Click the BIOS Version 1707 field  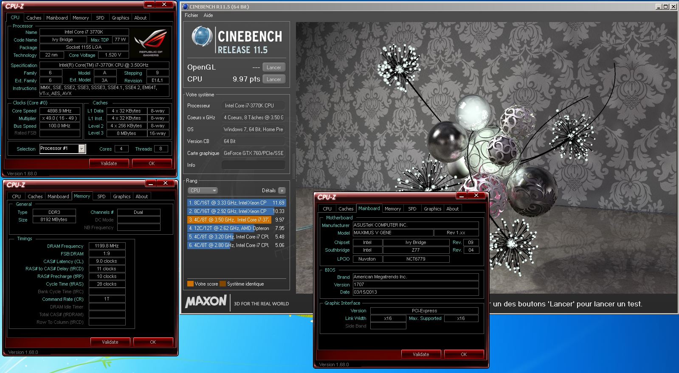[x=416, y=285]
